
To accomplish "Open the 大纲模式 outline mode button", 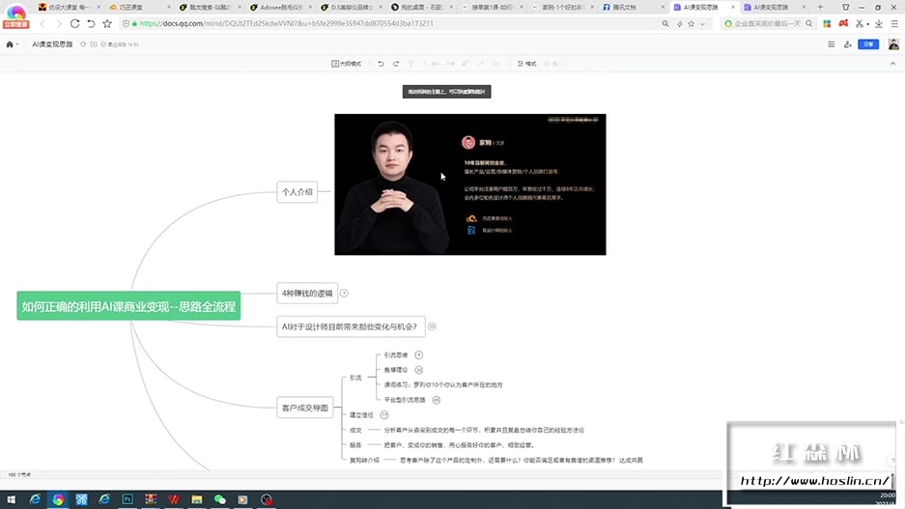I will click(347, 64).
